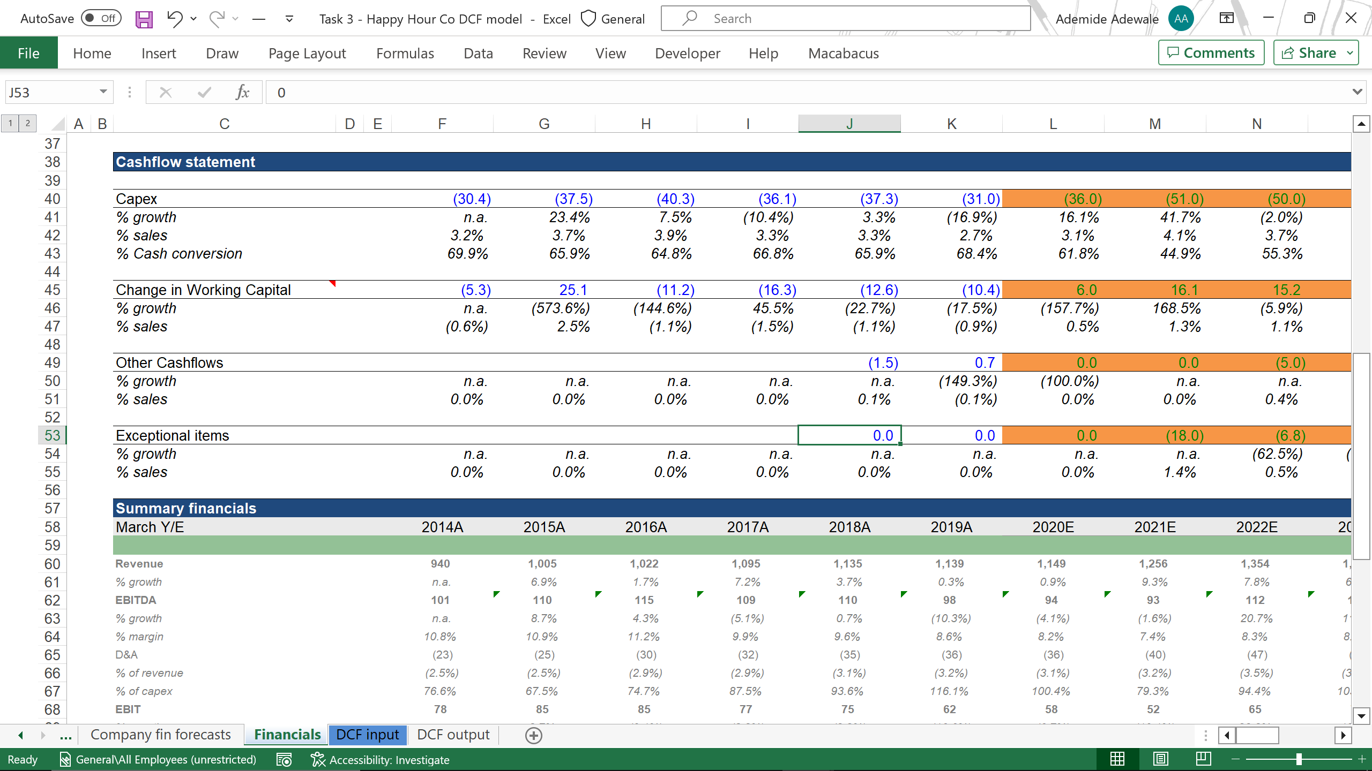
Task: Click the Insert Function fx icon
Action: 242,93
